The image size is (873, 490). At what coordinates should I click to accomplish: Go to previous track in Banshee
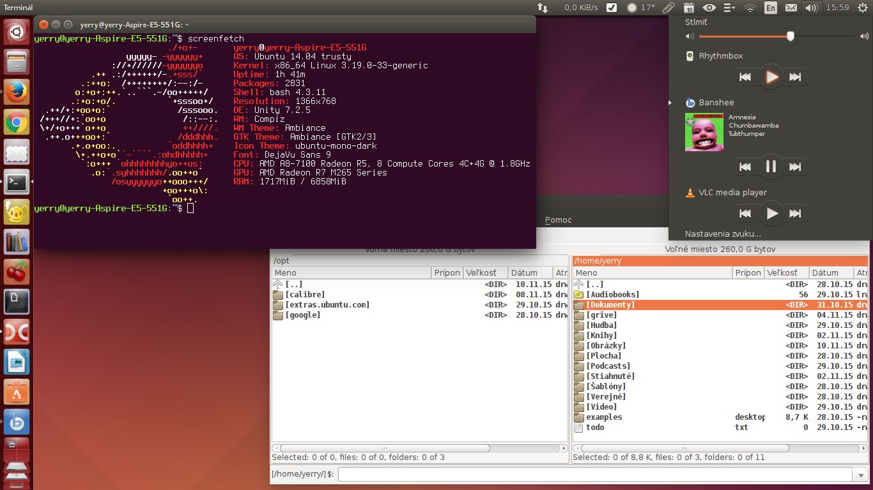click(x=745, y=167)
